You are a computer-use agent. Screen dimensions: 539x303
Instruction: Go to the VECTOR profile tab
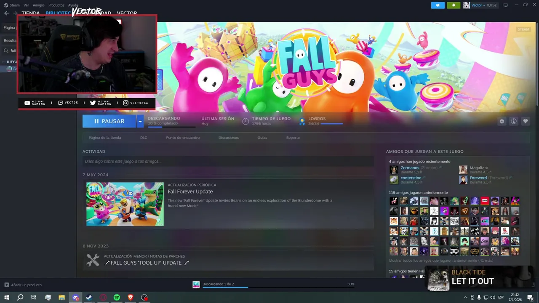(127, 13)
